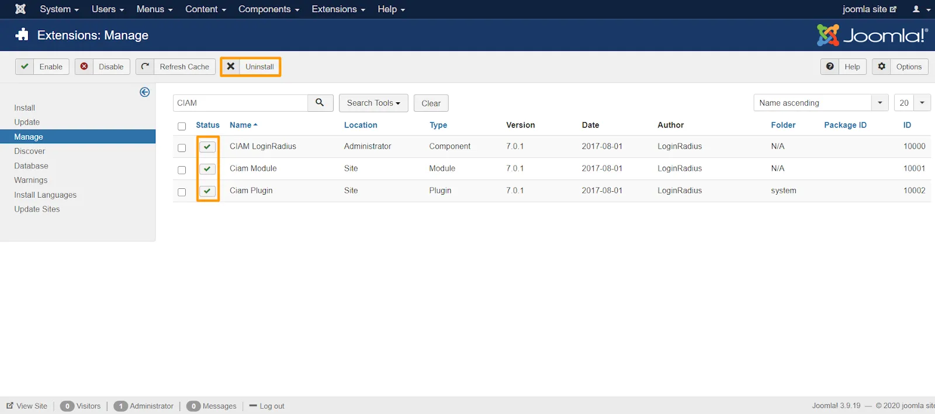Click the Options gear icon

882,67
